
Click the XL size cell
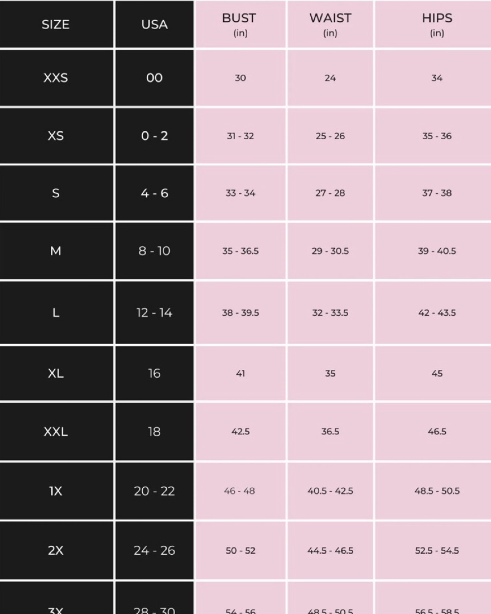click(55, 373)
